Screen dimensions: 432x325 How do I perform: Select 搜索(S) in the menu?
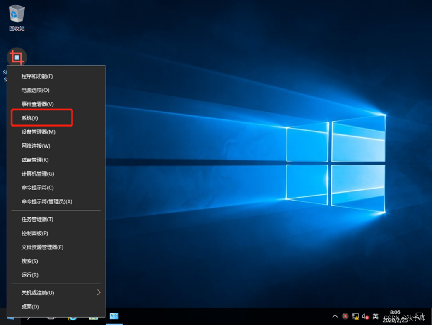[56, 261]
